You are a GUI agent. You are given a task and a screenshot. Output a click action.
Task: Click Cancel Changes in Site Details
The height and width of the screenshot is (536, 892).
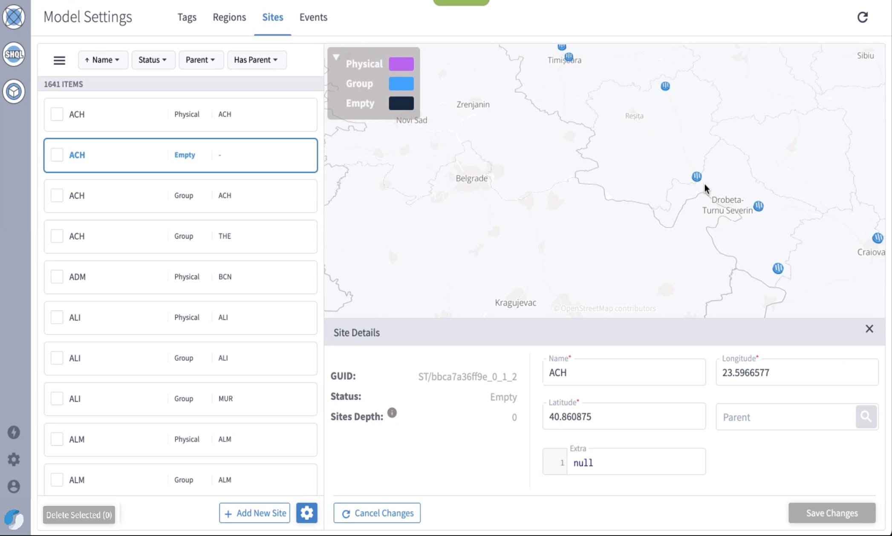coord(376,513)
